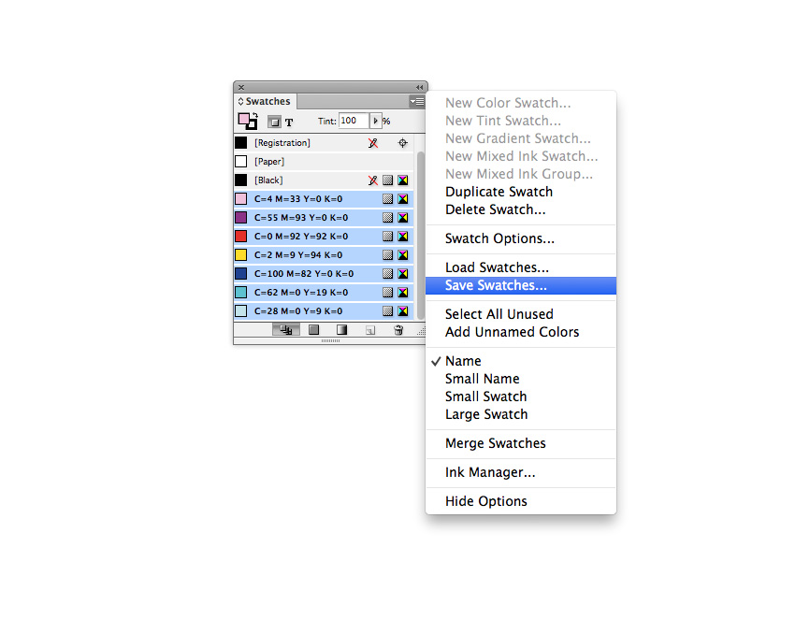Click the CMYK mode icon on Black row
This screenshot has height=620, width=795.
pos(403,180)
